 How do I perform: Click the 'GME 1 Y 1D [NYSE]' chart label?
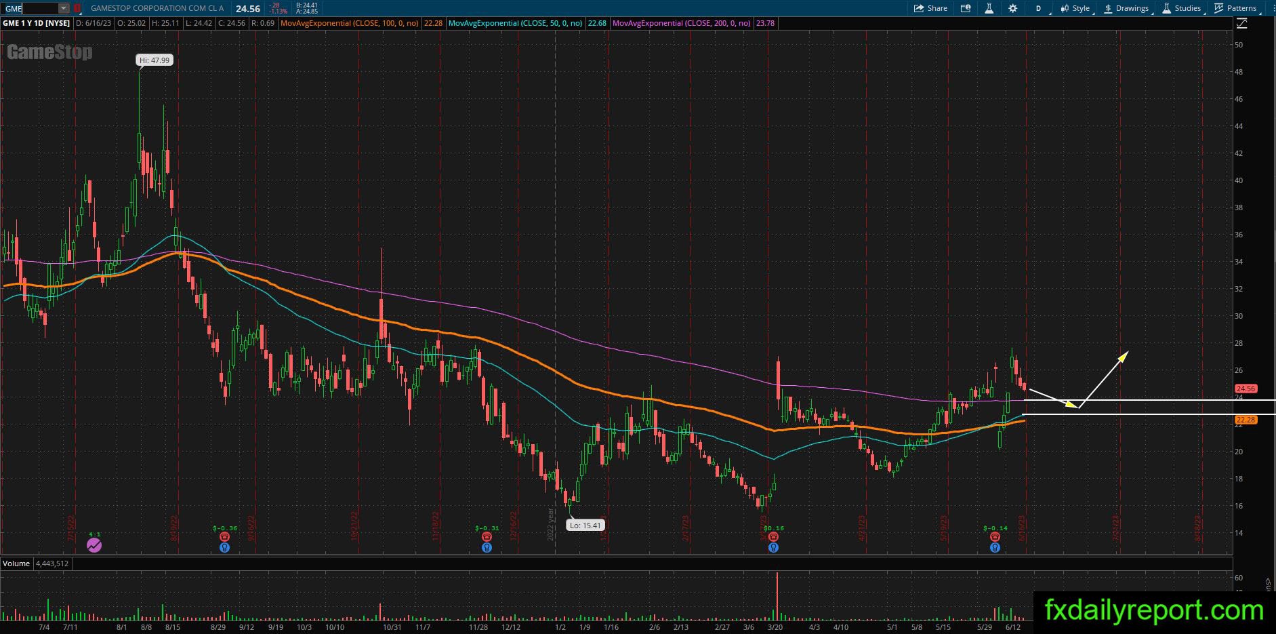(37, 23)
